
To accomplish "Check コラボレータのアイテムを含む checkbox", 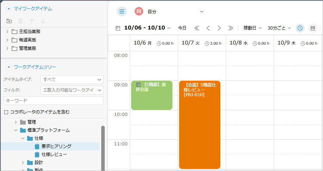I will coord(6,112).
